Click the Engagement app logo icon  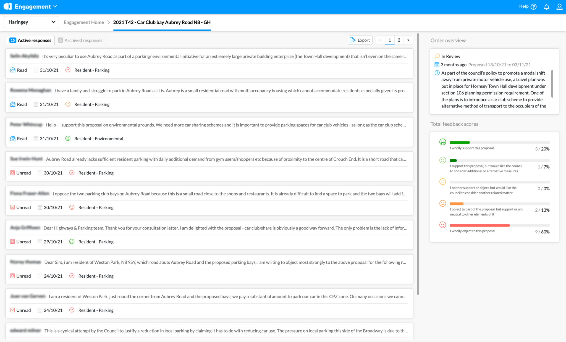[7, 7]
